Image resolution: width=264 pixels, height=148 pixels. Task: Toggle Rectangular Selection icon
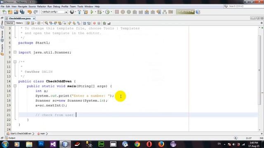[x=64, y=23]
